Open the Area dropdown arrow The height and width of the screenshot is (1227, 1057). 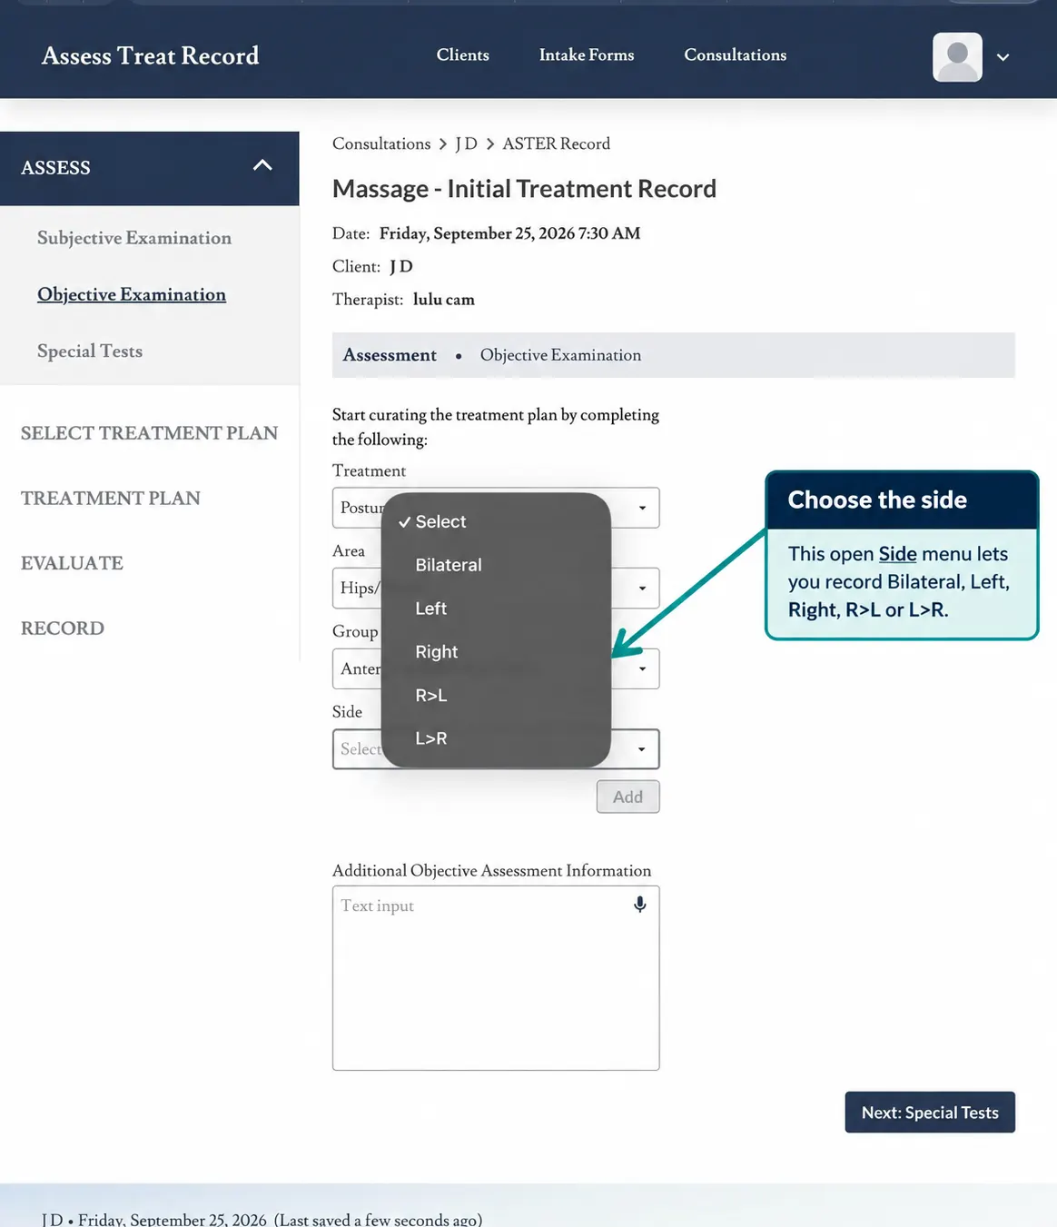pos(642,589)
